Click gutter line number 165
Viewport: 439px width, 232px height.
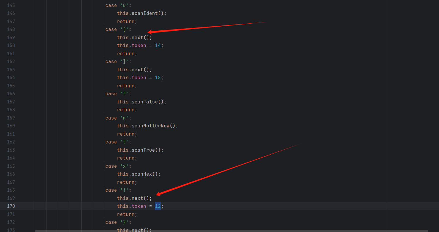point(11,166)
